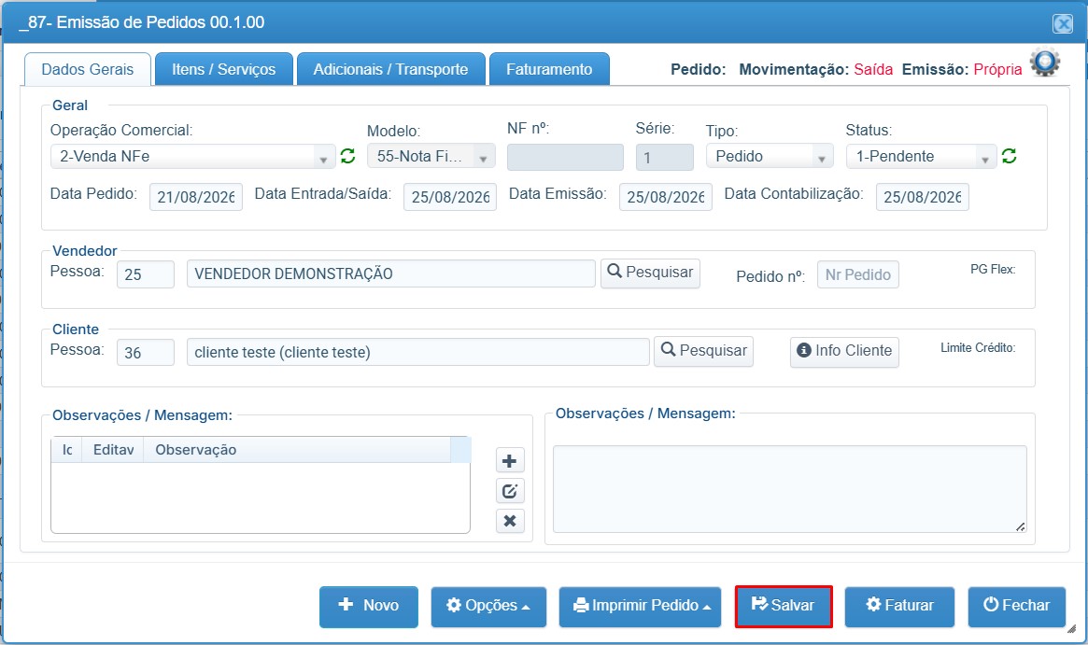The width and height of the screenshot is (1088, 645).
Task: Click the Data Emissão field
Action: [666, 198]
